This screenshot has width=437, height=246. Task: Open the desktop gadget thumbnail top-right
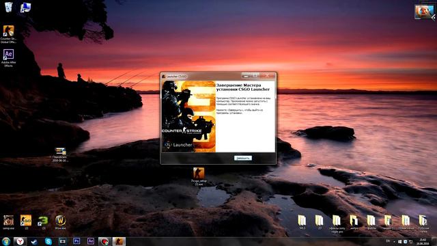coord(423,12)
